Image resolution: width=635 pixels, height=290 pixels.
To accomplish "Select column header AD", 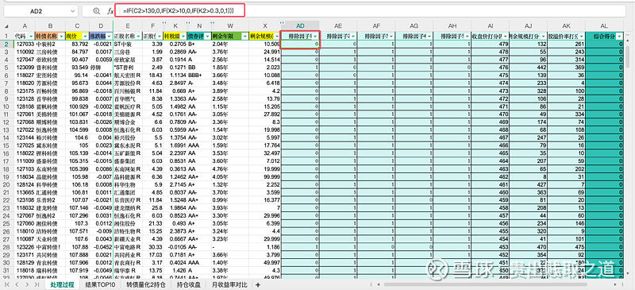I will pyautogui.click(x=301, y=25).
